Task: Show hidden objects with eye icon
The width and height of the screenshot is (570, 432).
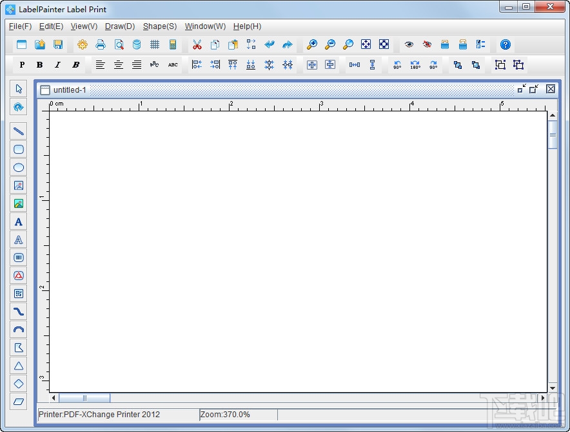Action: pos(409,44)
